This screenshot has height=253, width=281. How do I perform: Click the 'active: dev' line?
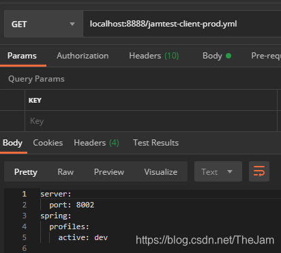point(83,237)
